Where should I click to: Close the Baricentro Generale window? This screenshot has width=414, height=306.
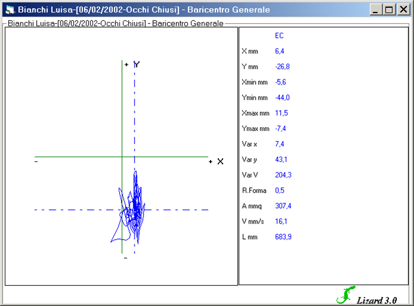tap(403, 9)
